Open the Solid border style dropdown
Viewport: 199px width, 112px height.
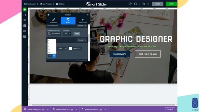(62, 49)
